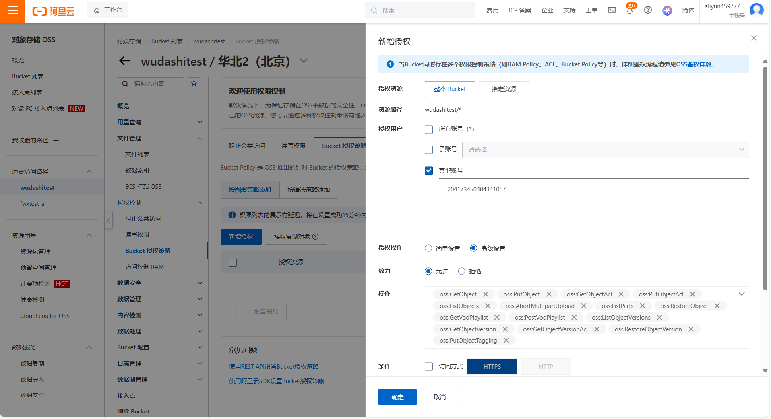The width and height of the screenshot is (771, 419).
Task: Click the help question mark icon
Action: [648, 10]
